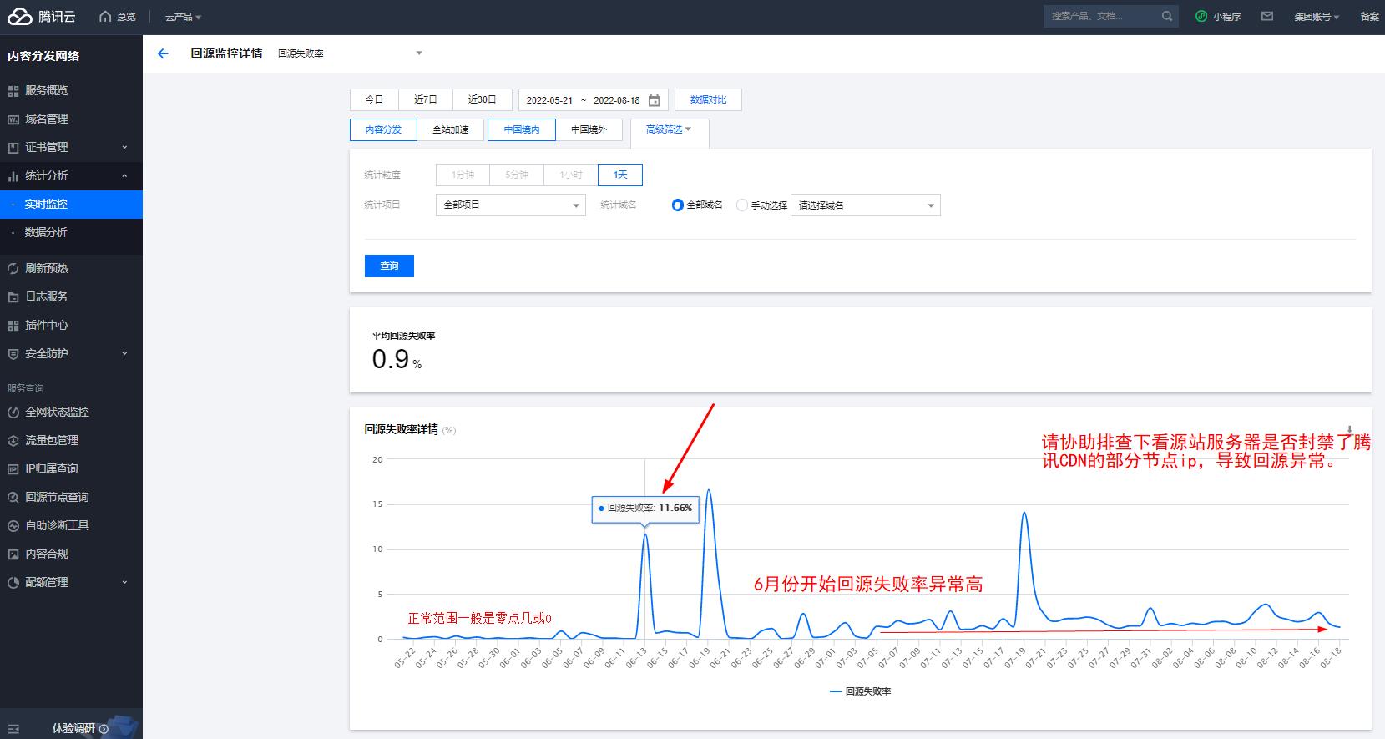Click the 小程序 mini program icon
Image resolution: width=1385 pixels, height=739 pixels.
pos(1201,16)
